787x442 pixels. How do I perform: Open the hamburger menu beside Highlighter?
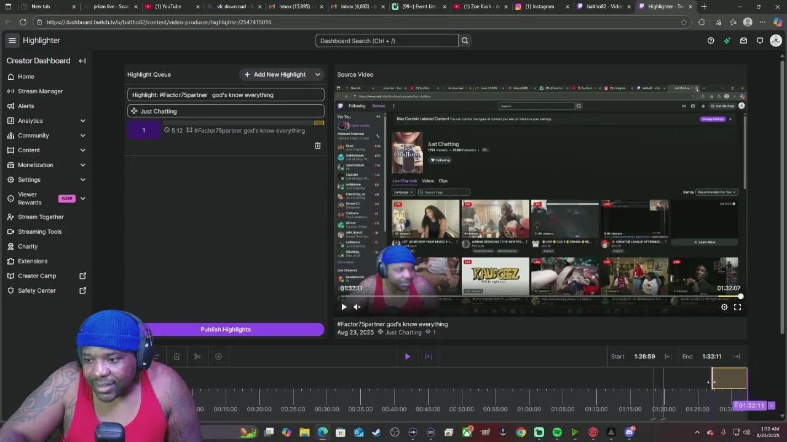click(12, 41)
